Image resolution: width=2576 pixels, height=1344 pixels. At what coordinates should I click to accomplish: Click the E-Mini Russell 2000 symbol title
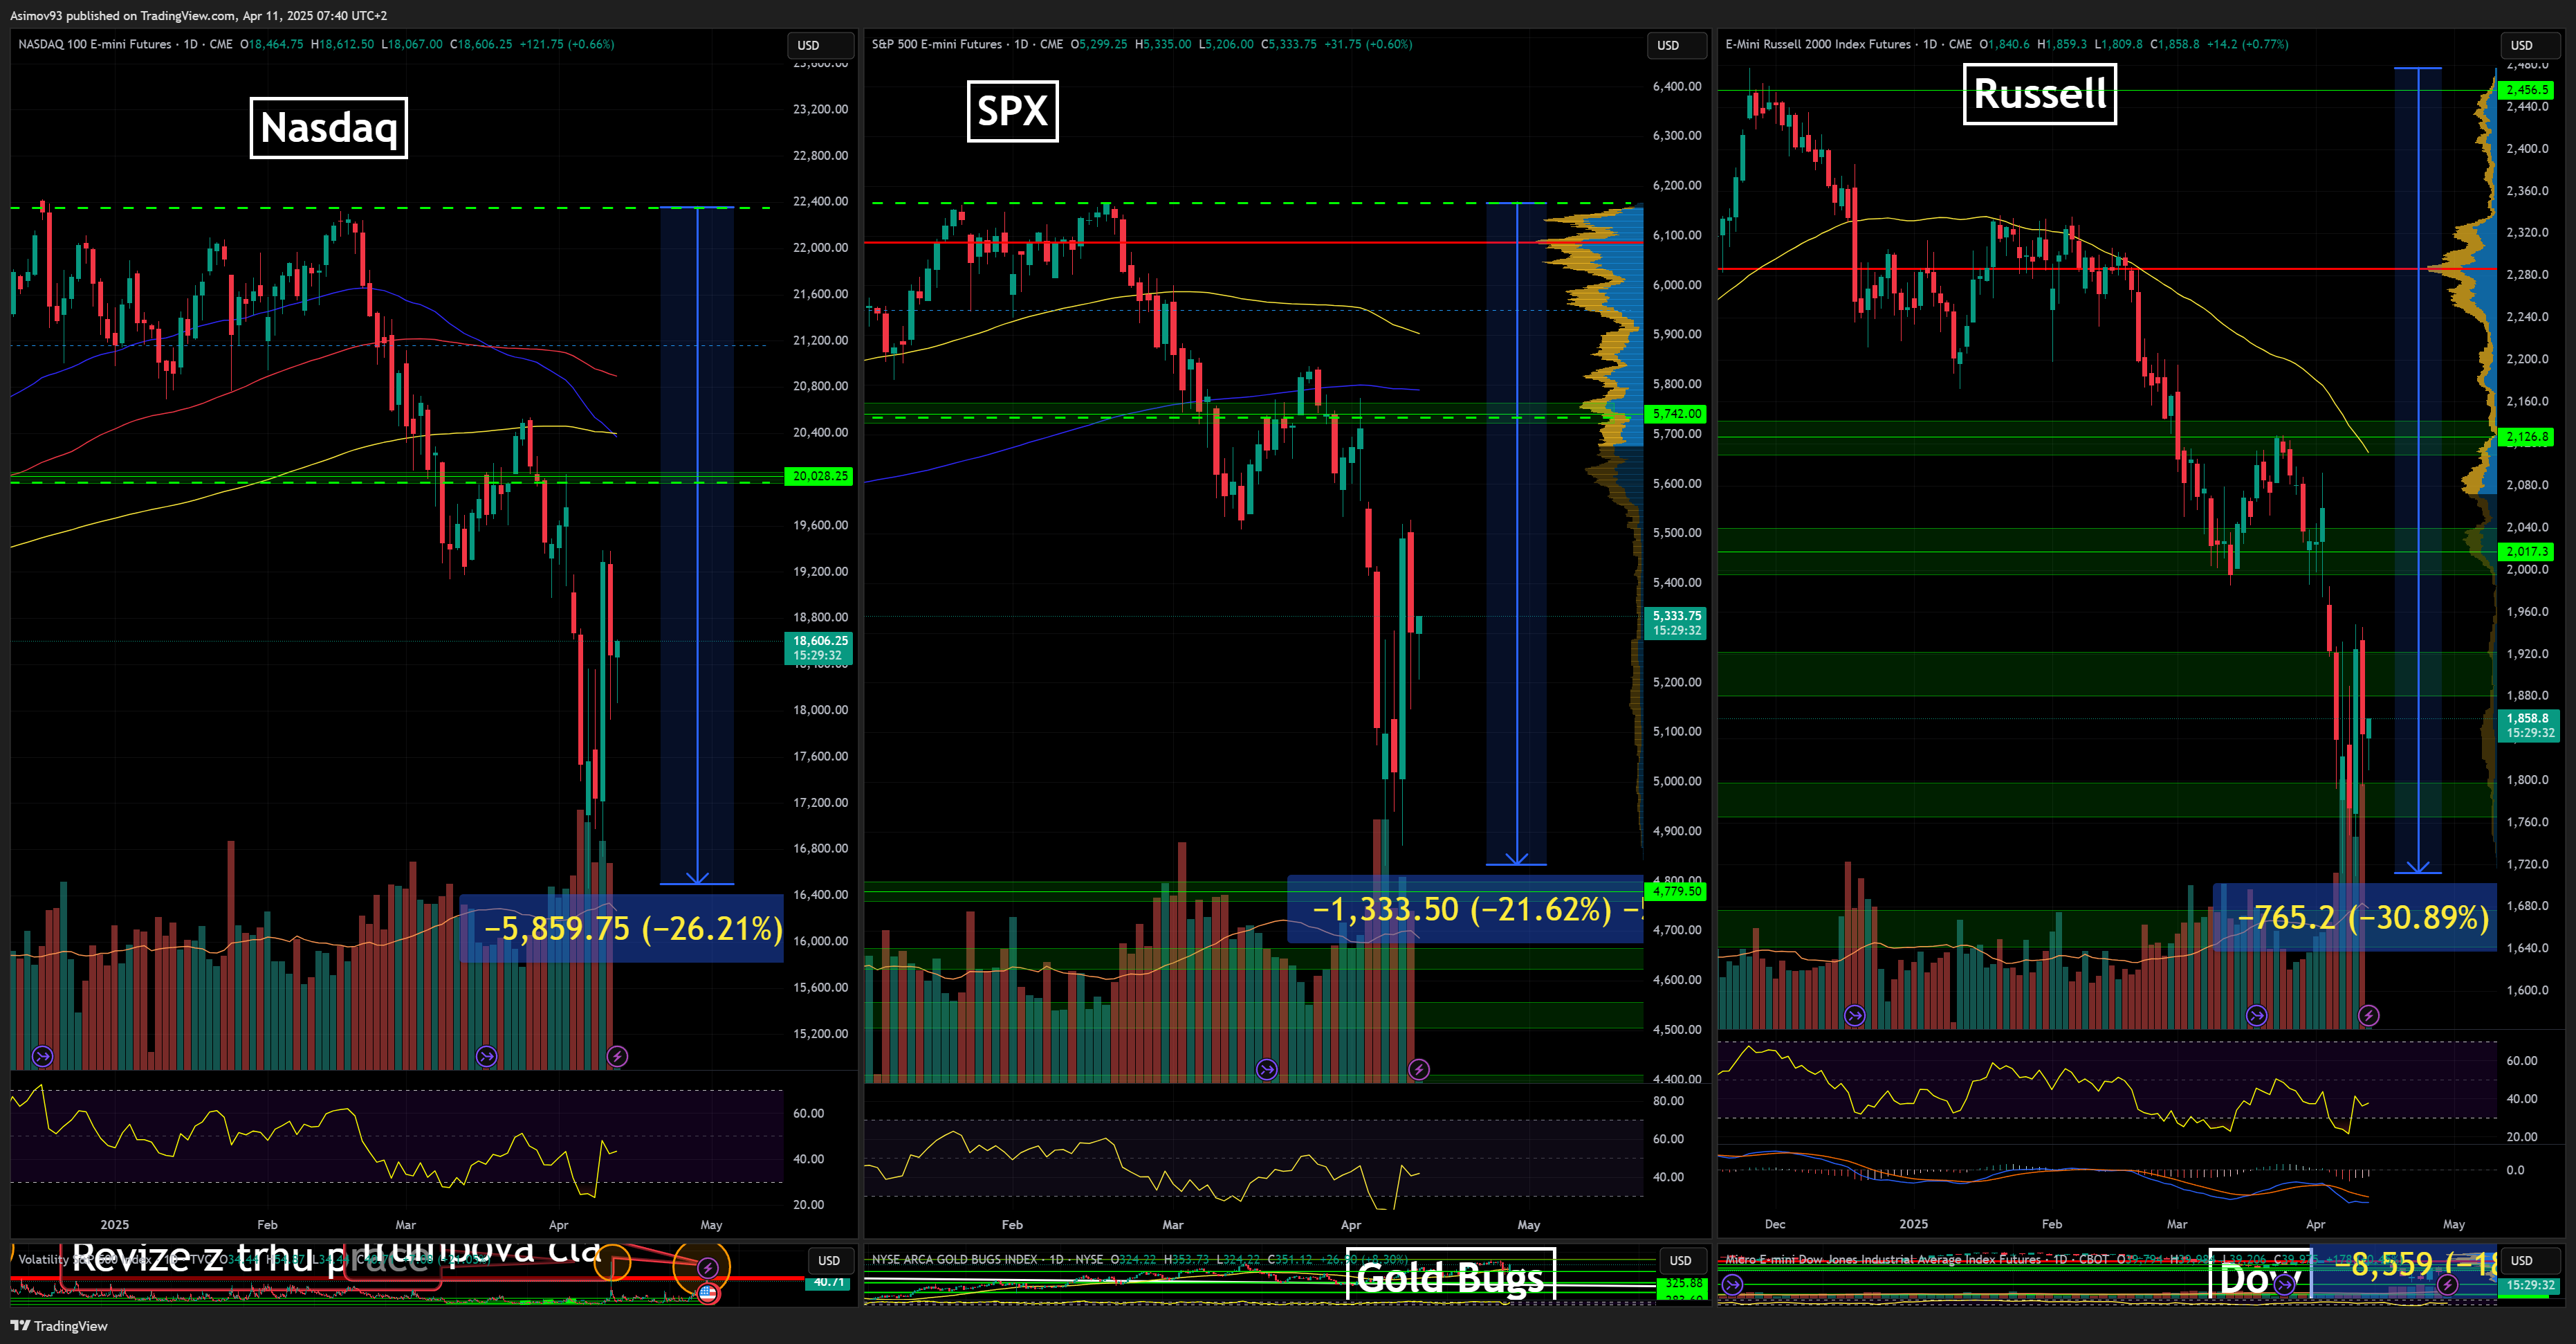1817,44
